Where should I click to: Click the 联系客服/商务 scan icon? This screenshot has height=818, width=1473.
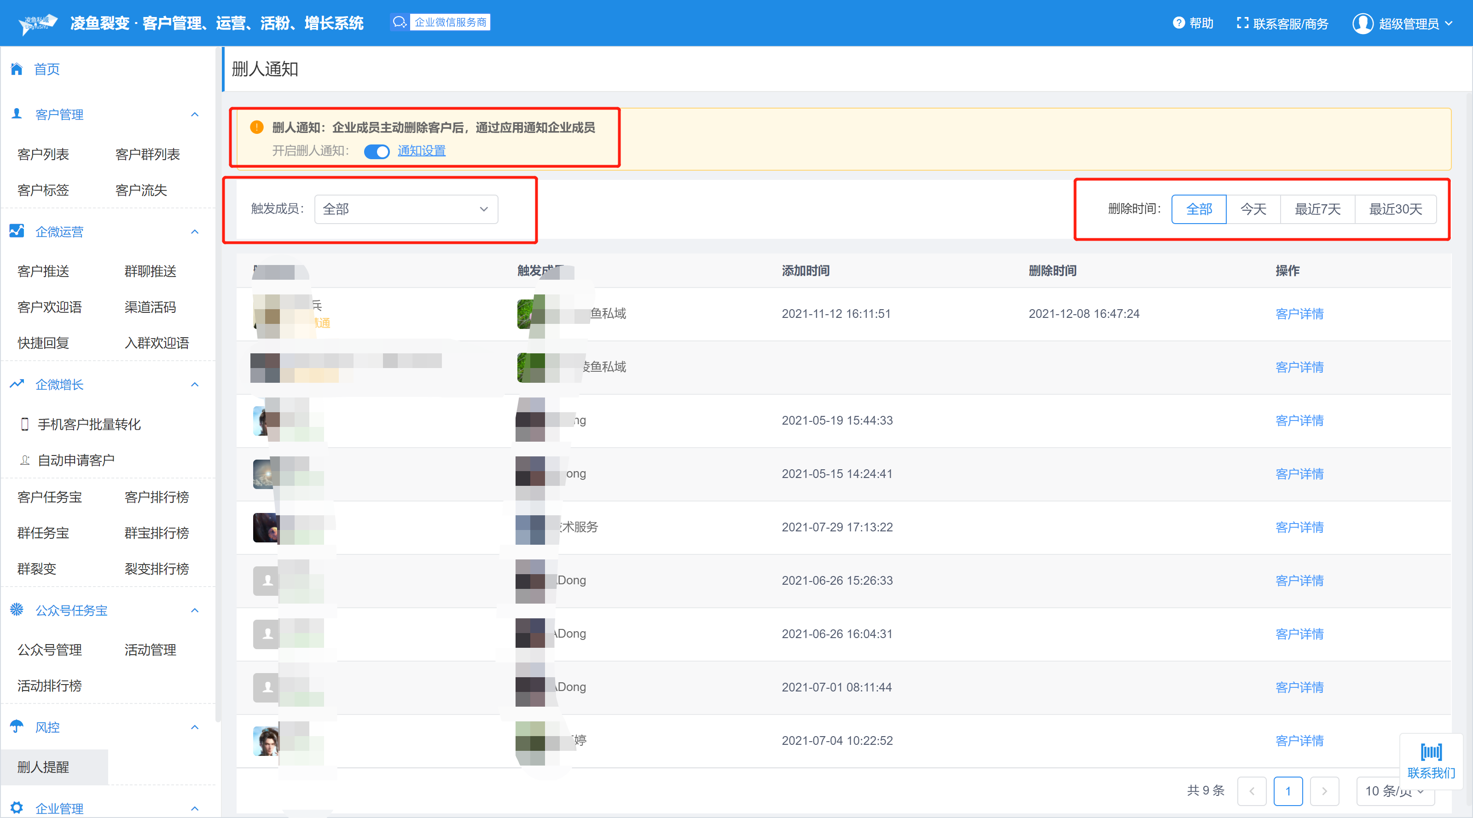tap(1242, 23)
